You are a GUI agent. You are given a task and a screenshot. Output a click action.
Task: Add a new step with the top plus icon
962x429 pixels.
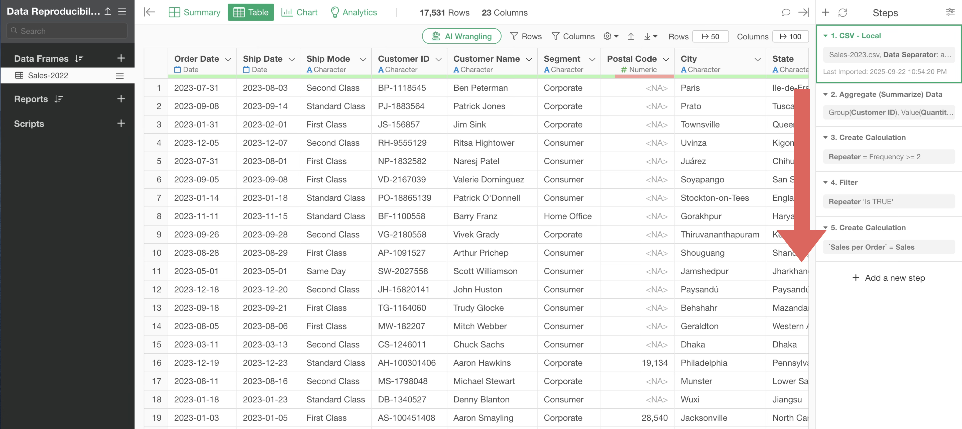(825, 13)
